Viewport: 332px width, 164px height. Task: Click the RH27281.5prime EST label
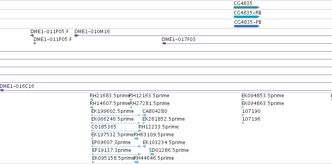pyautogui.click(x=149, y=103)
